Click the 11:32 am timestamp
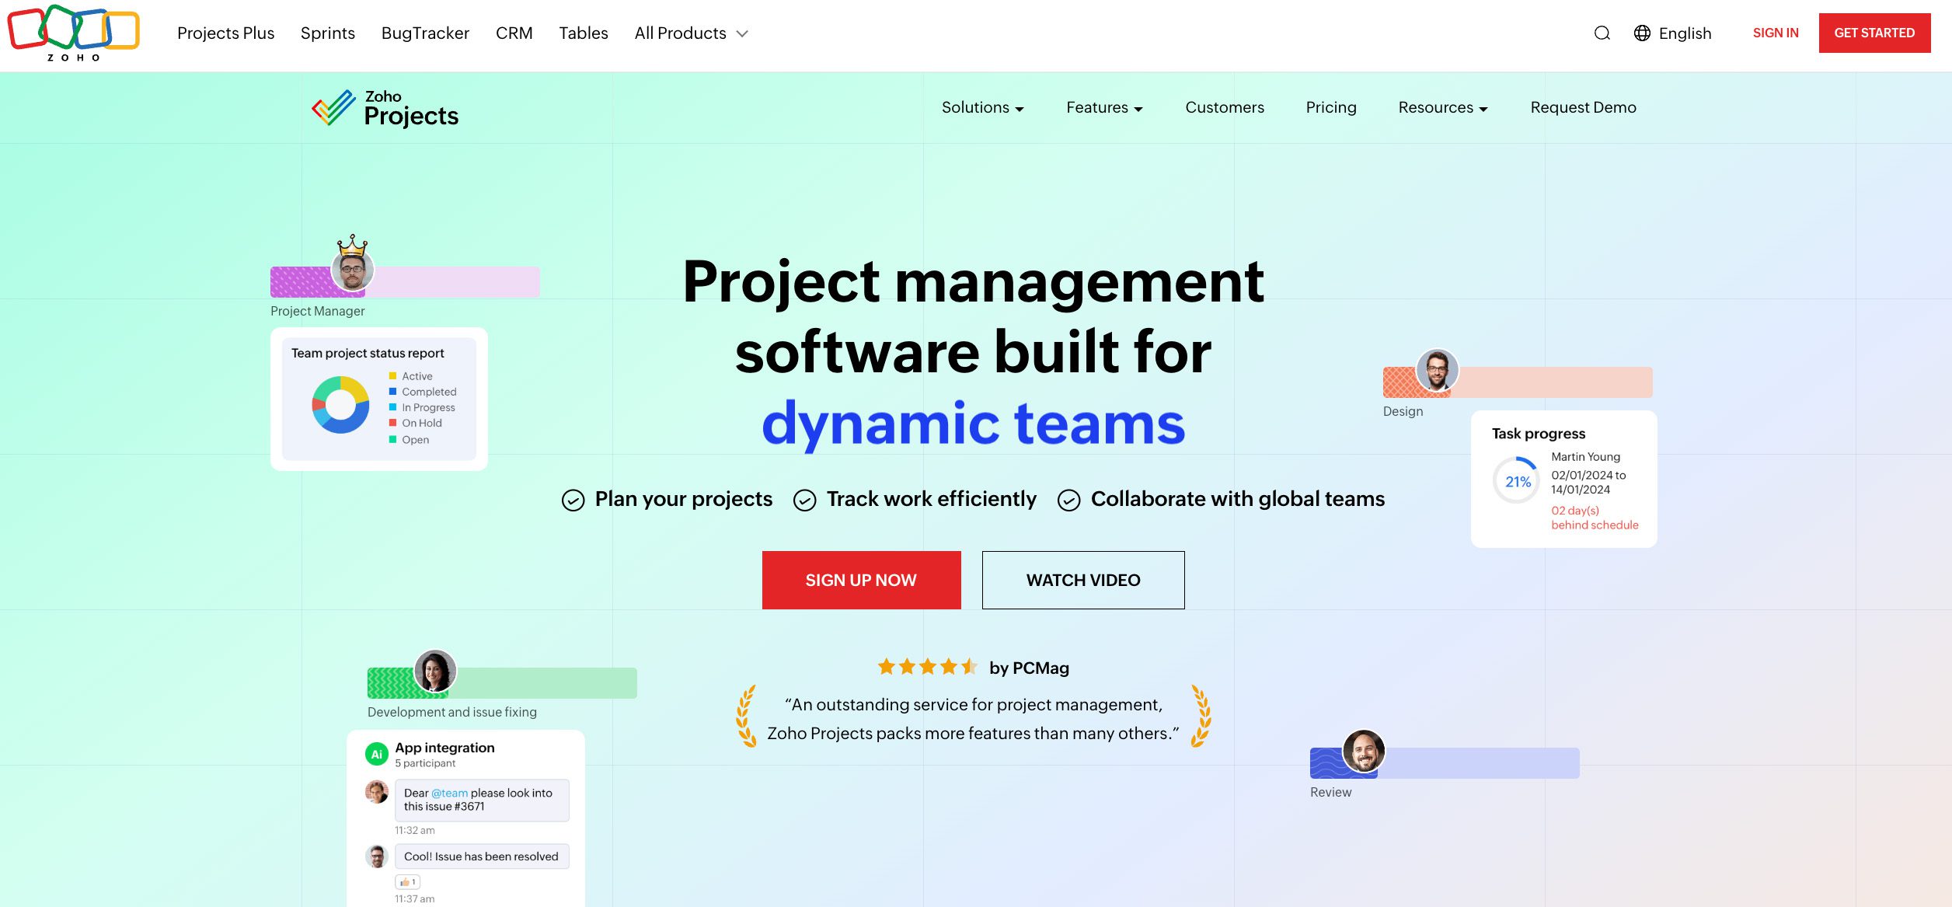This screenshot has height=907, width=1952. (x=414, y=830)
